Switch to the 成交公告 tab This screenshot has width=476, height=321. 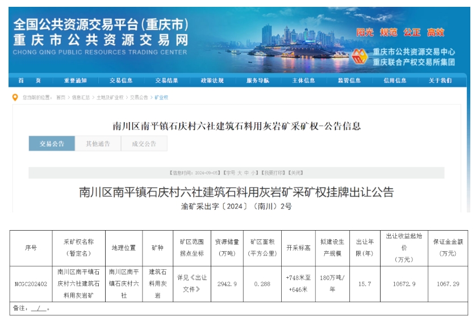(x=144, y=144)
